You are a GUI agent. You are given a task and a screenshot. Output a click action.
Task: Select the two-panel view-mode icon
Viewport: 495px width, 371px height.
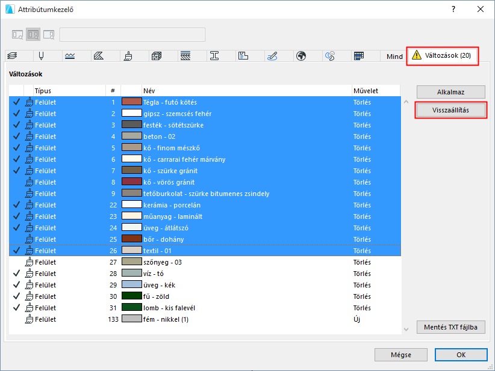point(33,34)
